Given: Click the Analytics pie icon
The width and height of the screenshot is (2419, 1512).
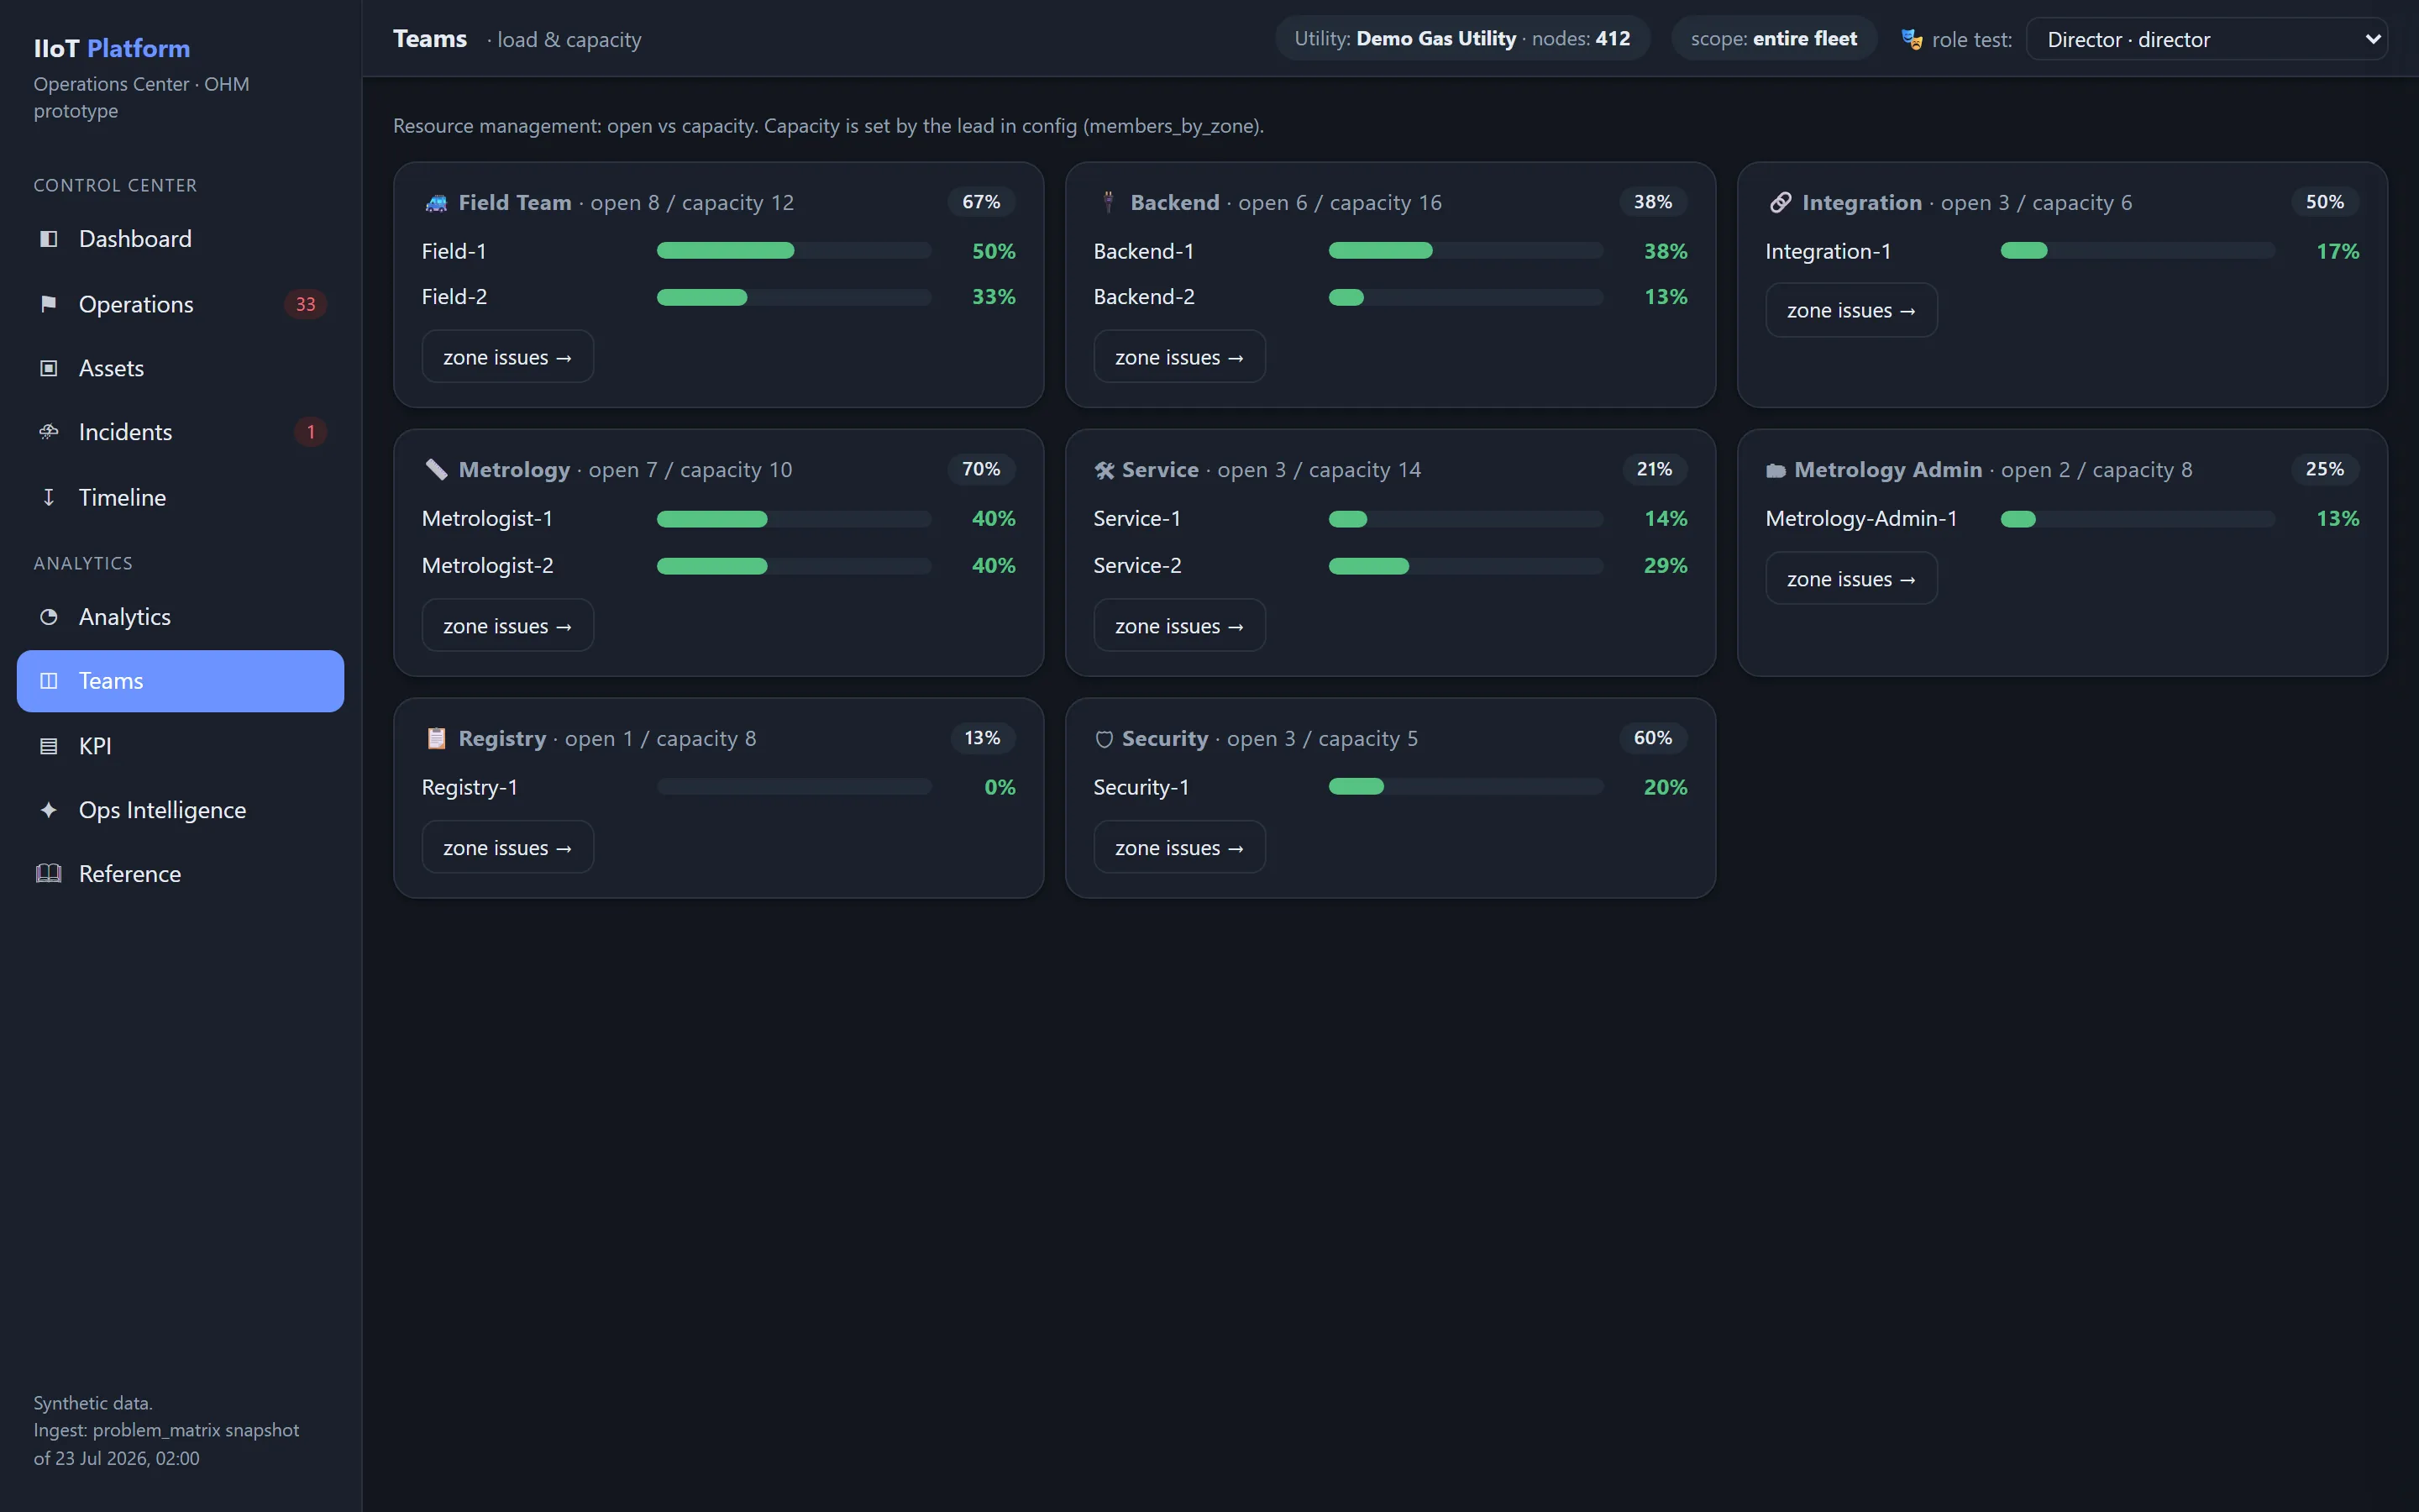Looking at the screenshot, I should [48, 617].
